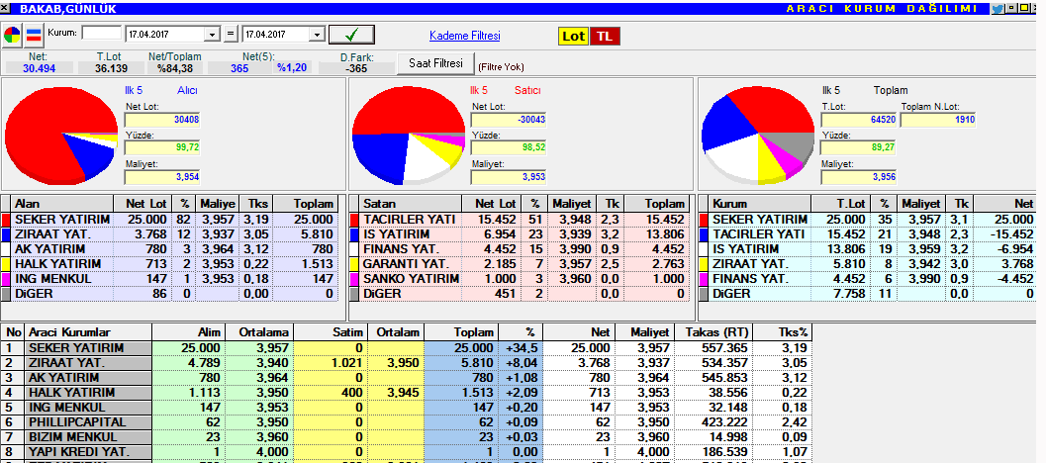Click yellow swatch beside GARANTI YAT.
This screenshot has height=463, width=1046.
coord(354,263)
